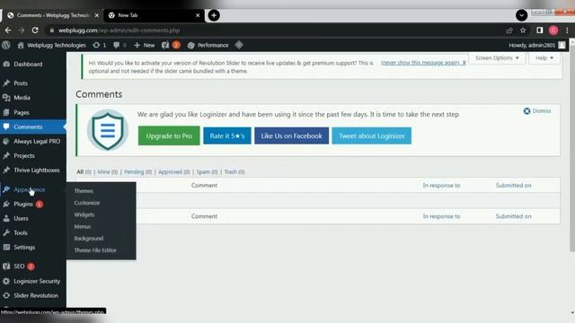575x323 pixels.
Task: Close the Comments browser tab
Action: point(97,15)
